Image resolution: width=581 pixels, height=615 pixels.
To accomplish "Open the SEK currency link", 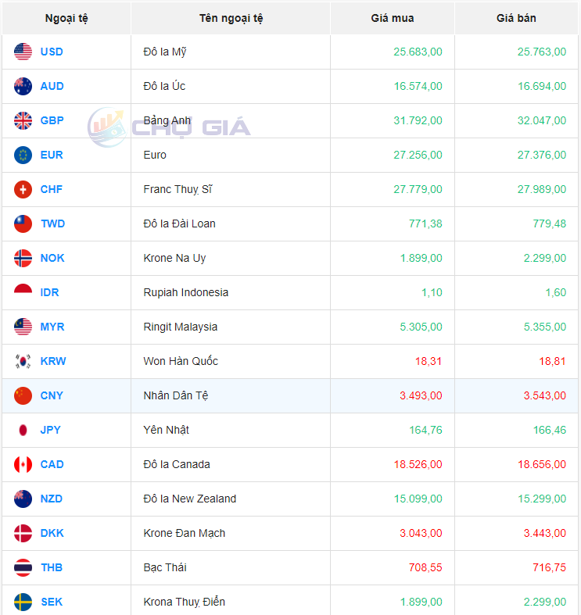I will 52,602.
